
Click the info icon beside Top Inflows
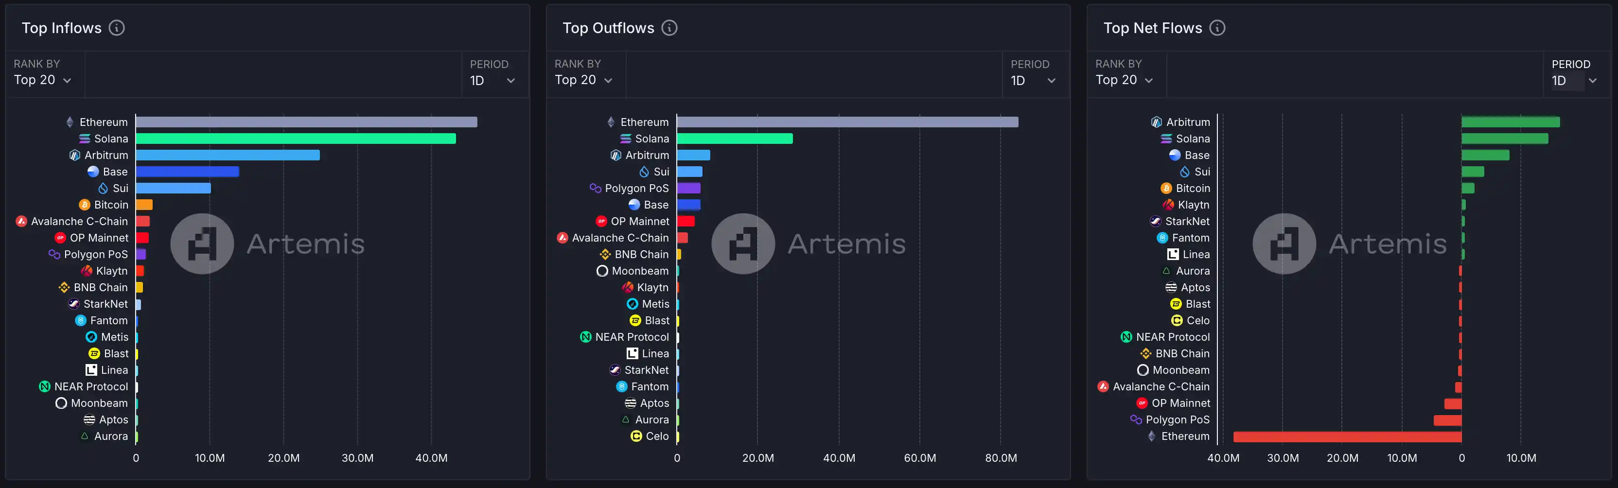[117, 28]
